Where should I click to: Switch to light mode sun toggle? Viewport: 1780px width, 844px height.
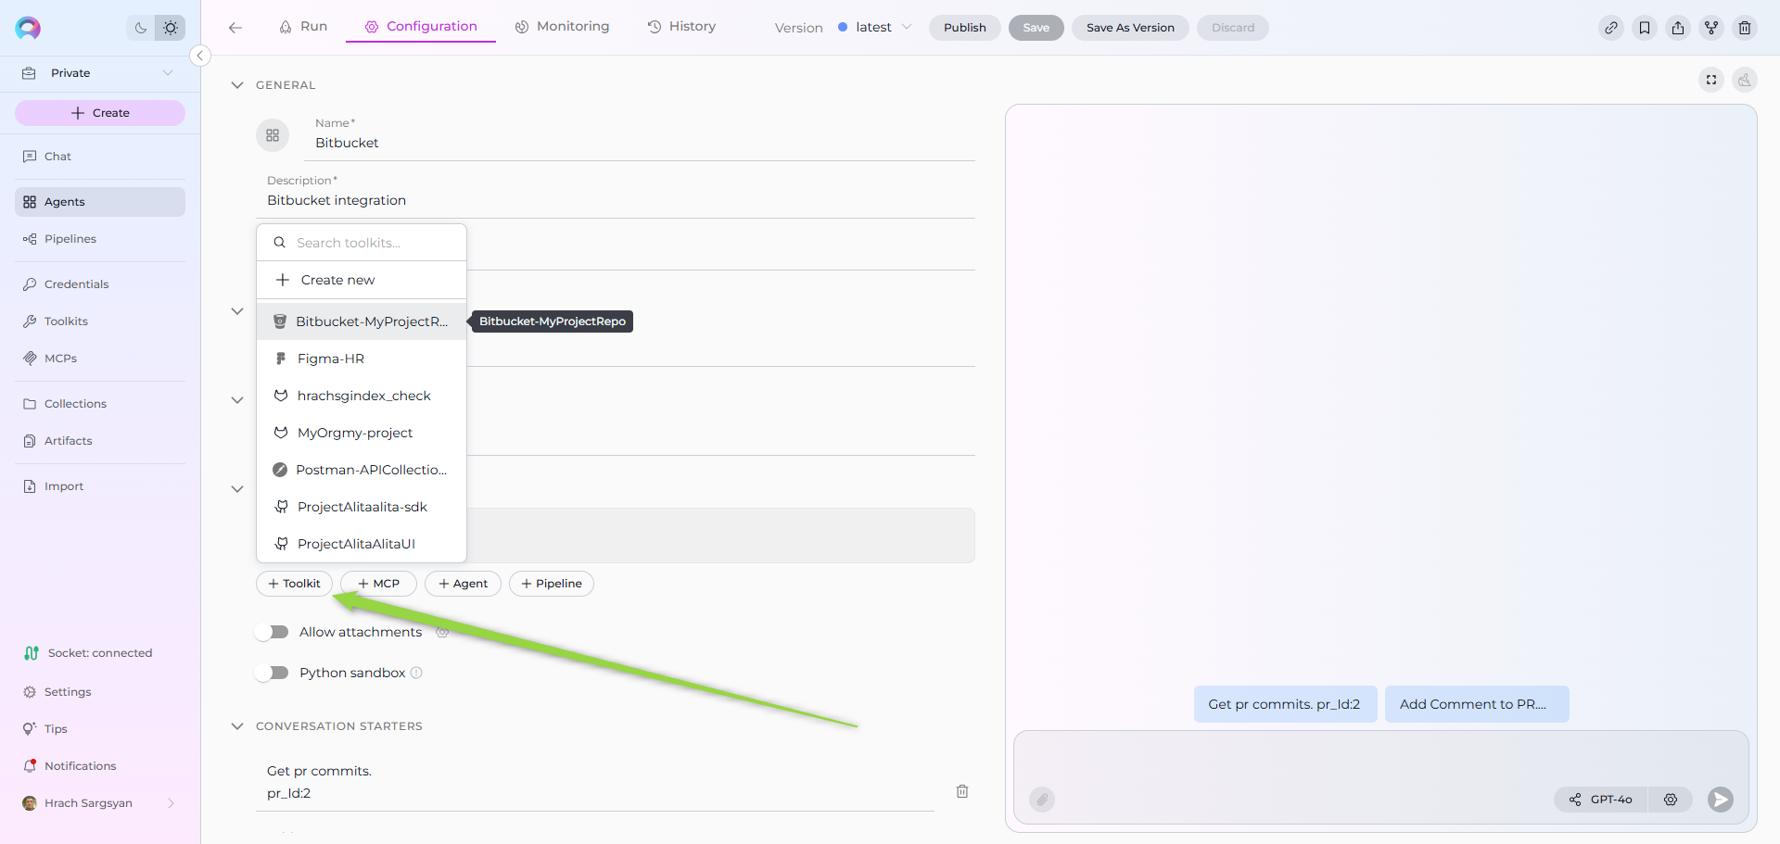(171, 28)
